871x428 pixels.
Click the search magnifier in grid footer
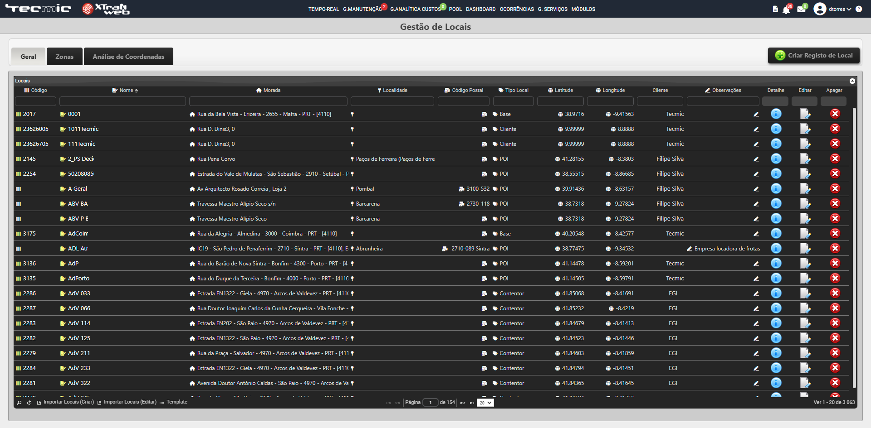point(19,402)
